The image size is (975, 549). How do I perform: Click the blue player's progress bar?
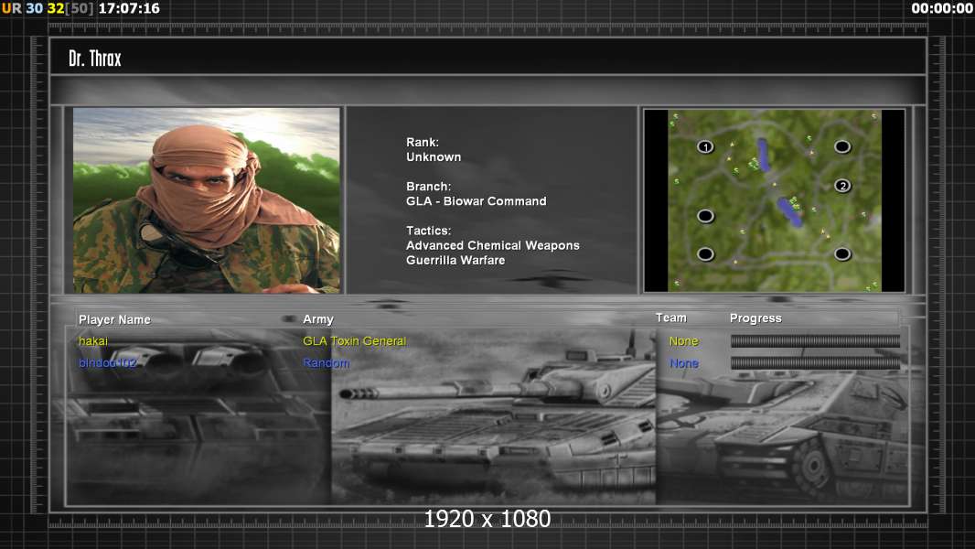pos(815,363)
